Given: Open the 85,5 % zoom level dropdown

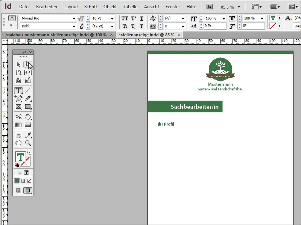Looking at the screenshot, I should click(239, 7).
